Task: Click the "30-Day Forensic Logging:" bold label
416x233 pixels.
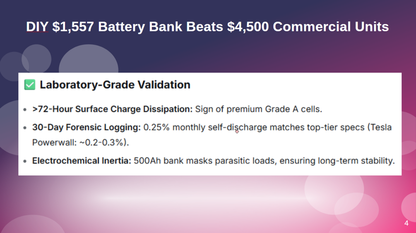Action: pyautogui.click(x=87, y=127)
